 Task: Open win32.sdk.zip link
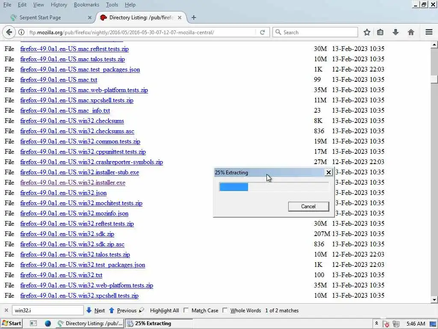coord(67,234)
